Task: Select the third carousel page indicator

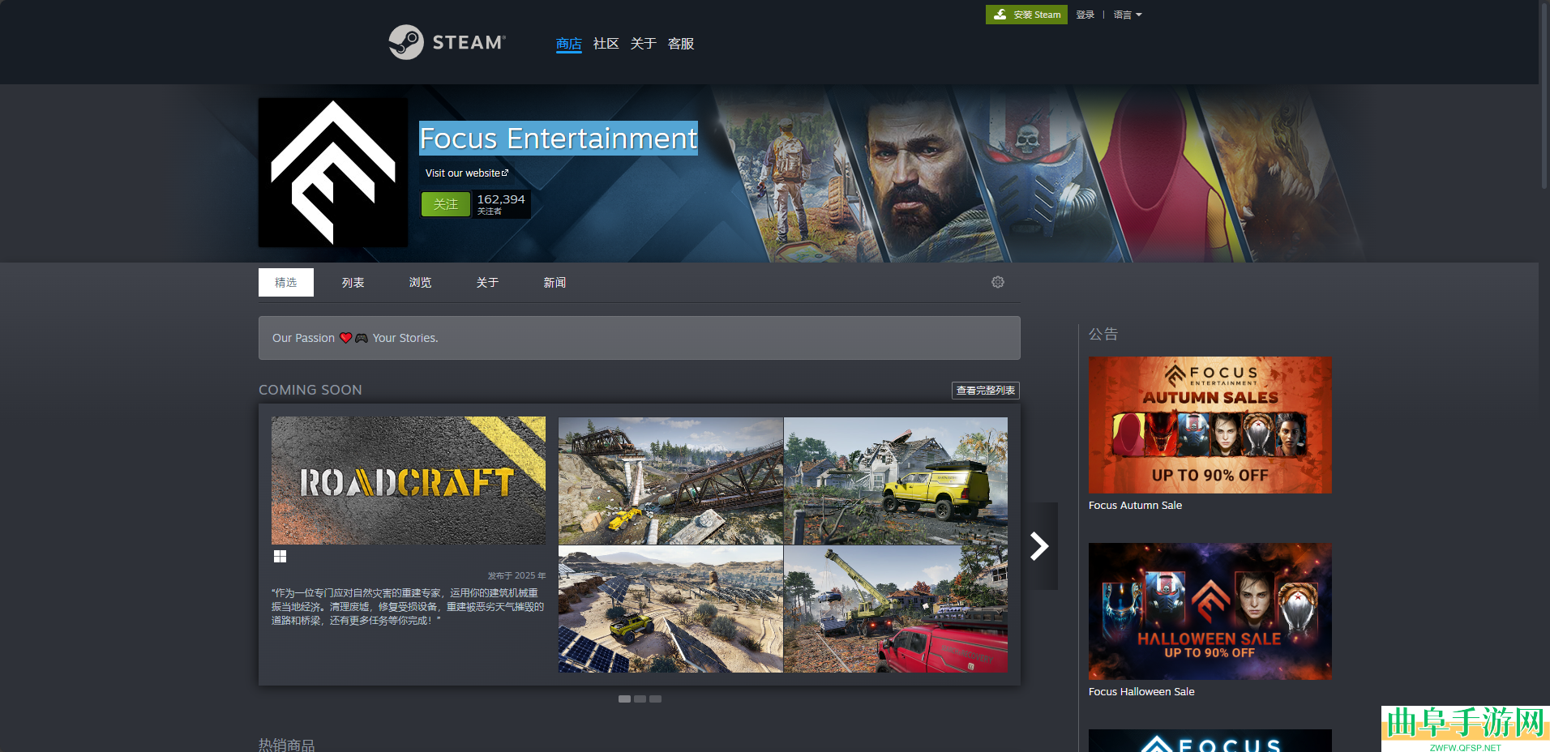Action: 656,699
